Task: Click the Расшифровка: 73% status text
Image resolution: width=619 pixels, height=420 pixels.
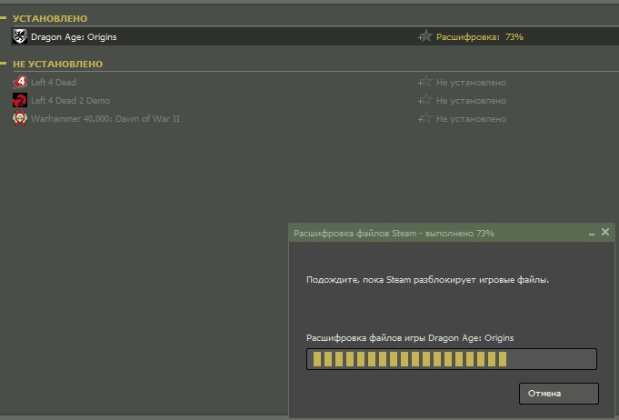Action: pos(480,37)
